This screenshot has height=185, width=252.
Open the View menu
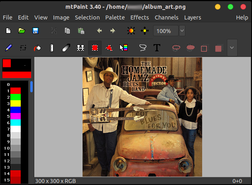point(41,18)
